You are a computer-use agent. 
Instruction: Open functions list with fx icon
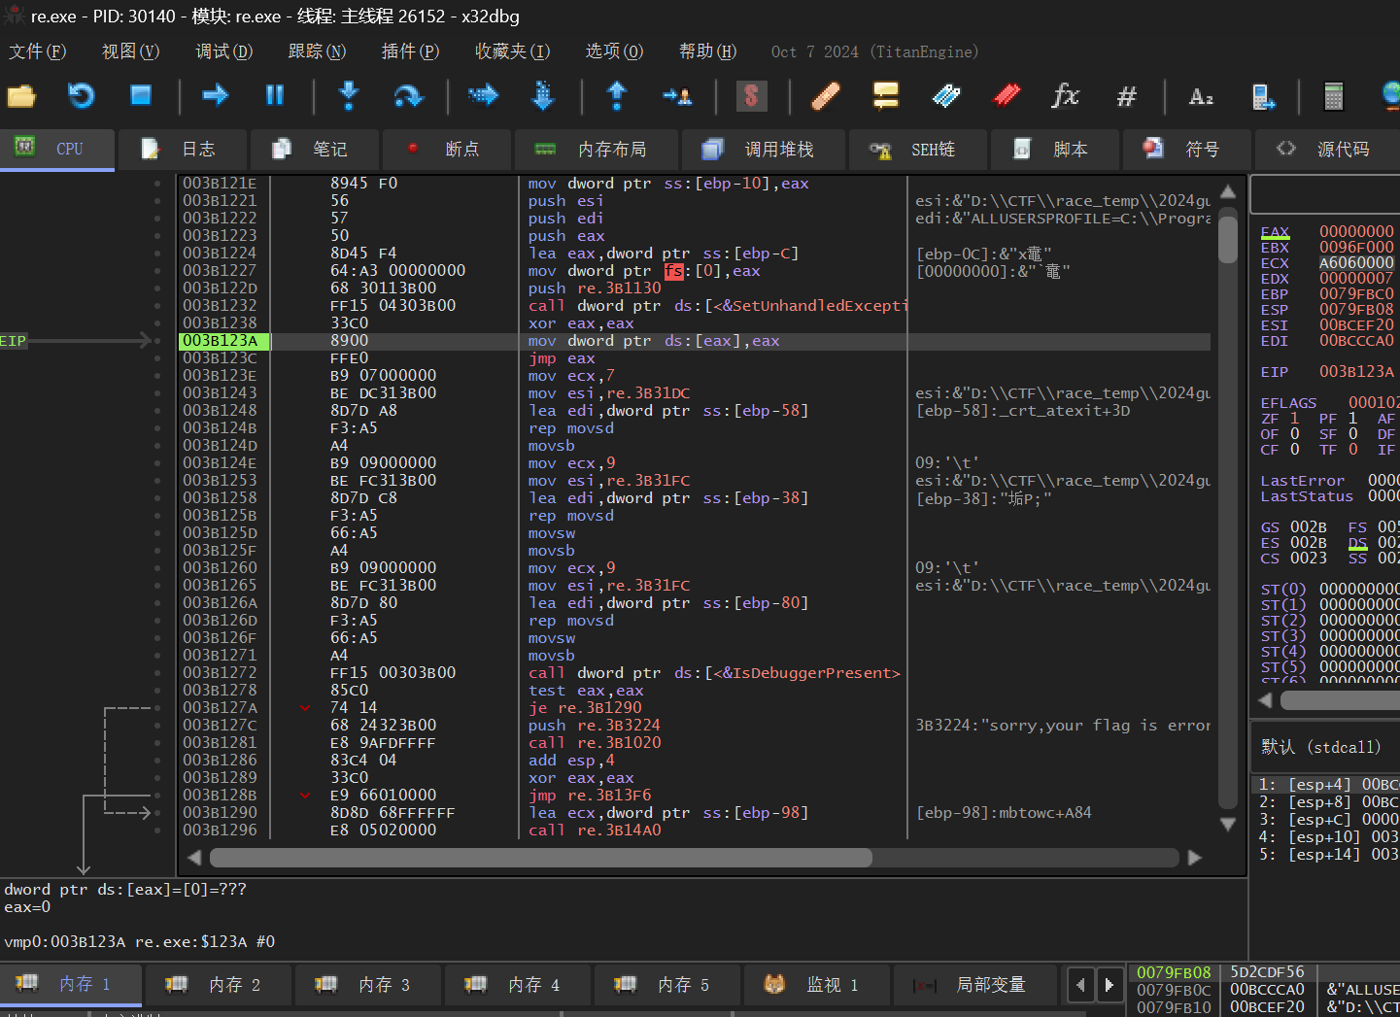(x=1066, y=95)
